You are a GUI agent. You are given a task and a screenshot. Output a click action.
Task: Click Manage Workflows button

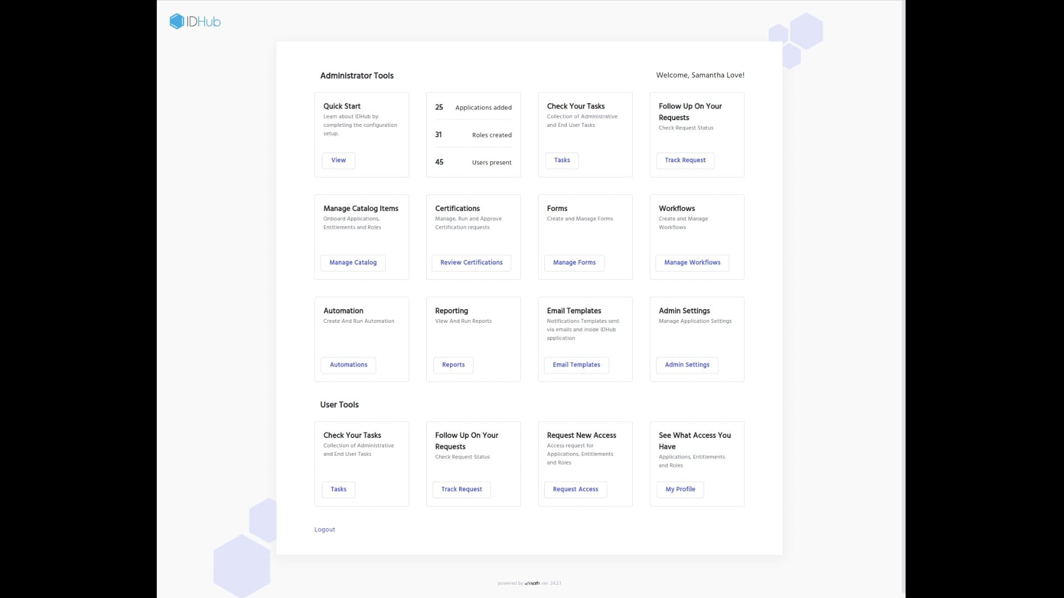tap(692, 263)
